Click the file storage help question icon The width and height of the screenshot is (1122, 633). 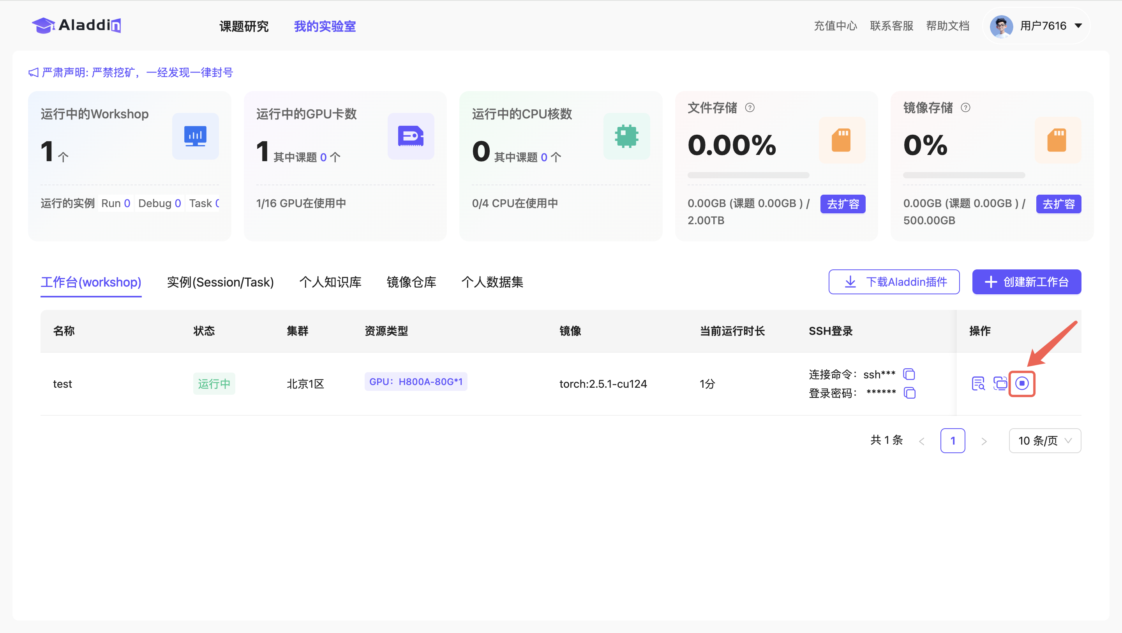coord(750,107)
